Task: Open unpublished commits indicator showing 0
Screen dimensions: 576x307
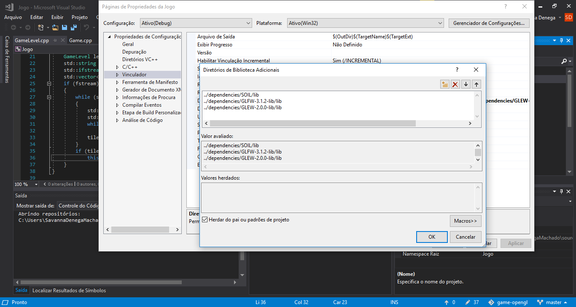Action: click(449, 302)
